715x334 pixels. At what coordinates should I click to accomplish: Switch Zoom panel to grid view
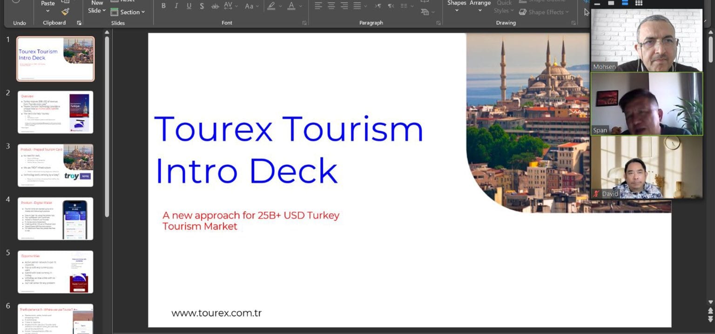[x=639, y=3]
